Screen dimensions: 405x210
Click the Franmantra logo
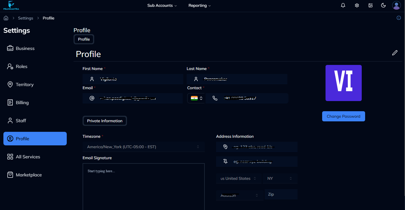coord(11,5)
